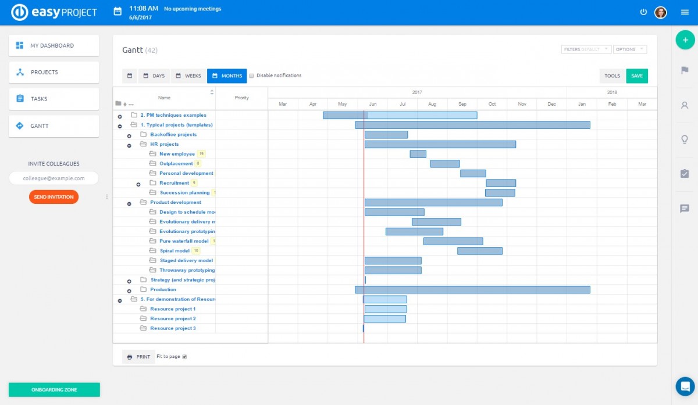Open the chat message icon in sidebar
Screen dimensions: 698x405
(685, 208)
